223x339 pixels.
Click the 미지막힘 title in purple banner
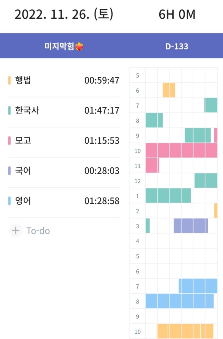pos(59,47)
